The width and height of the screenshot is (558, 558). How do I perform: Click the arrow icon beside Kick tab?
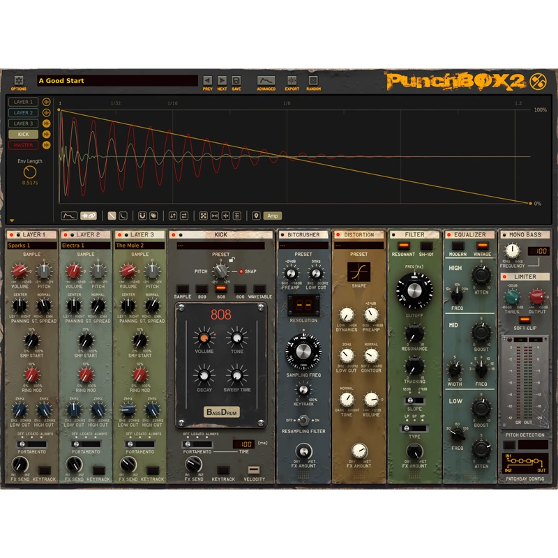[x=46, y=134]
